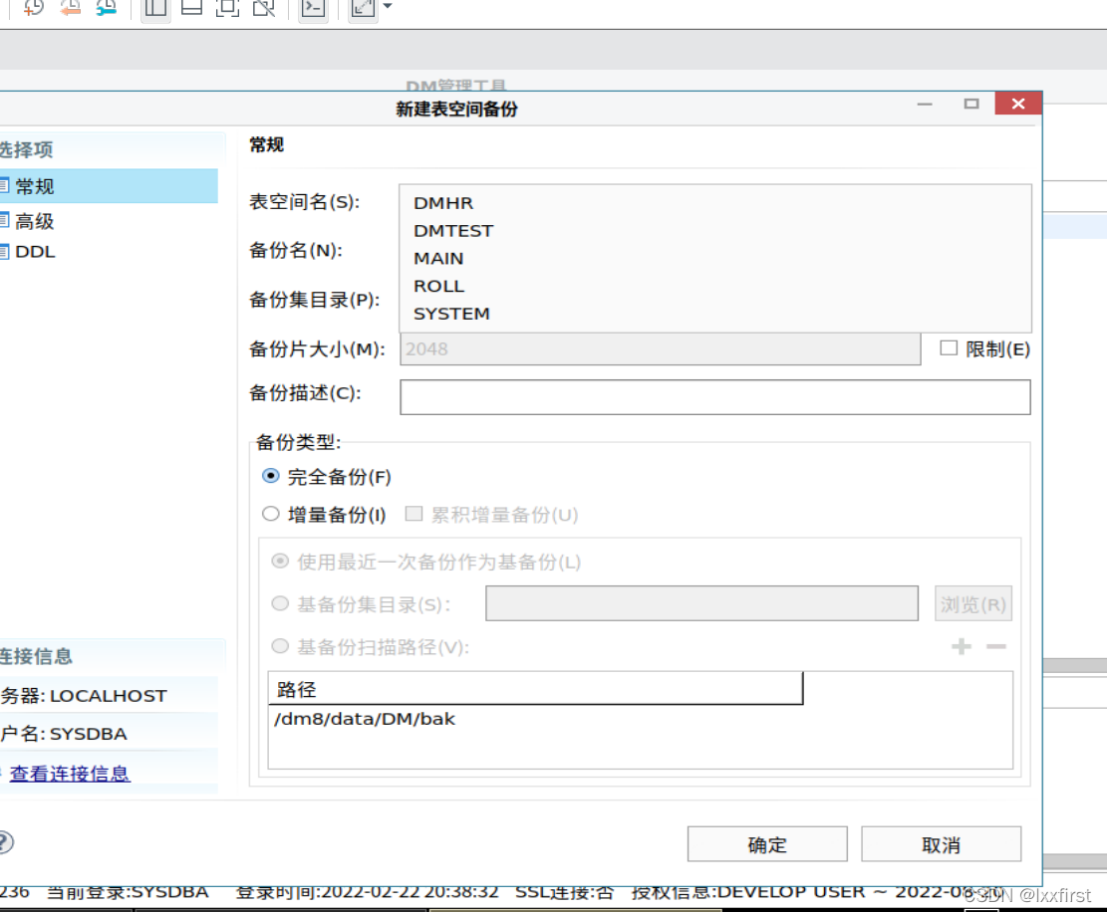Choose the 基备份集目录(S) radio option
The height and width of the screenshot is (912, 1107).
[x=280, y=603]
